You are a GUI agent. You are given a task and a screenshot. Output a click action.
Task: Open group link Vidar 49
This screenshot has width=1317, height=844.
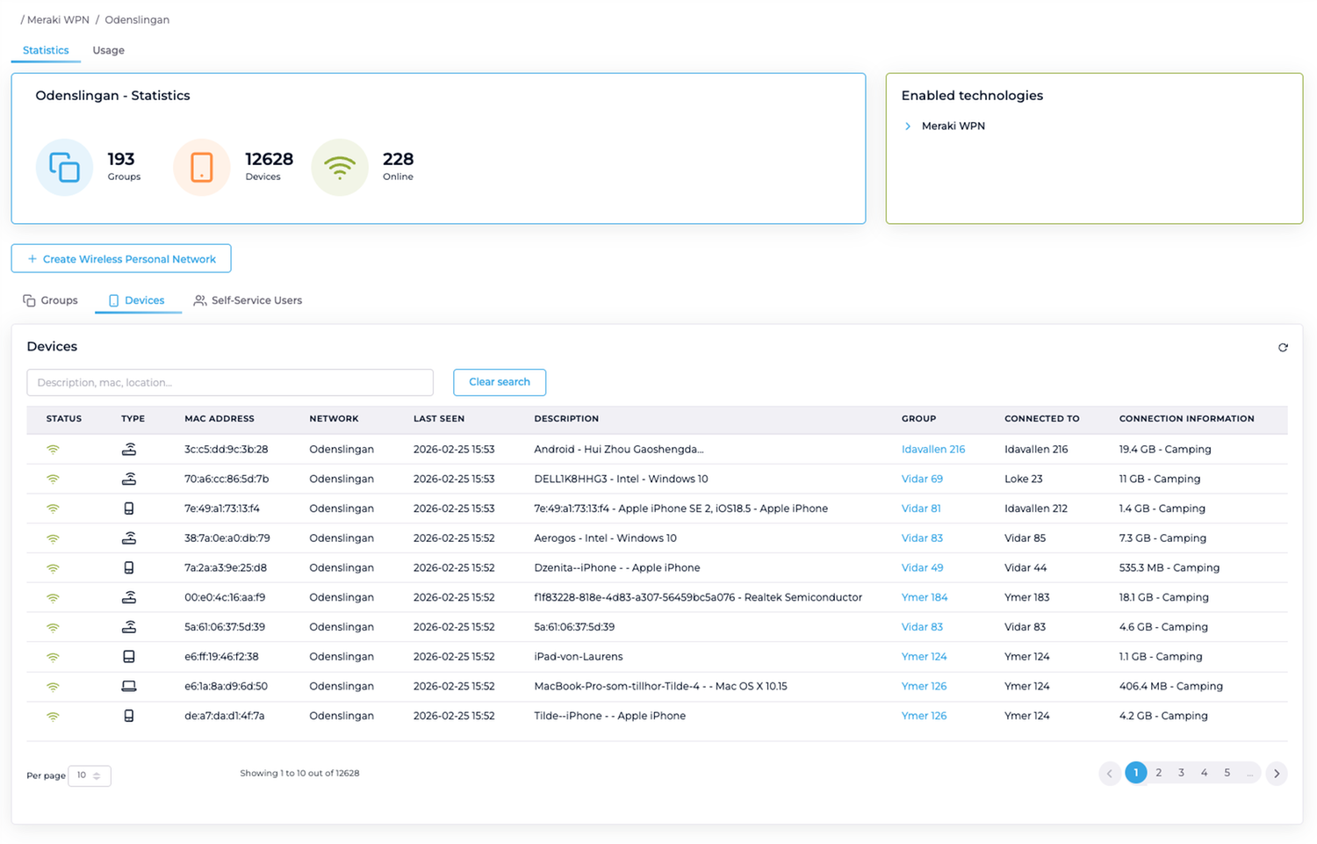click(x=923, y=568)
